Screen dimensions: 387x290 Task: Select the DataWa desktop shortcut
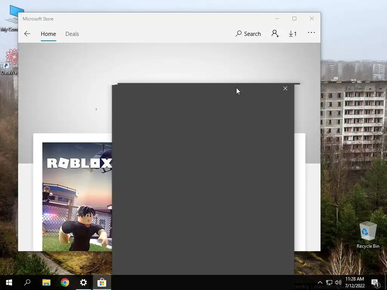9,62
